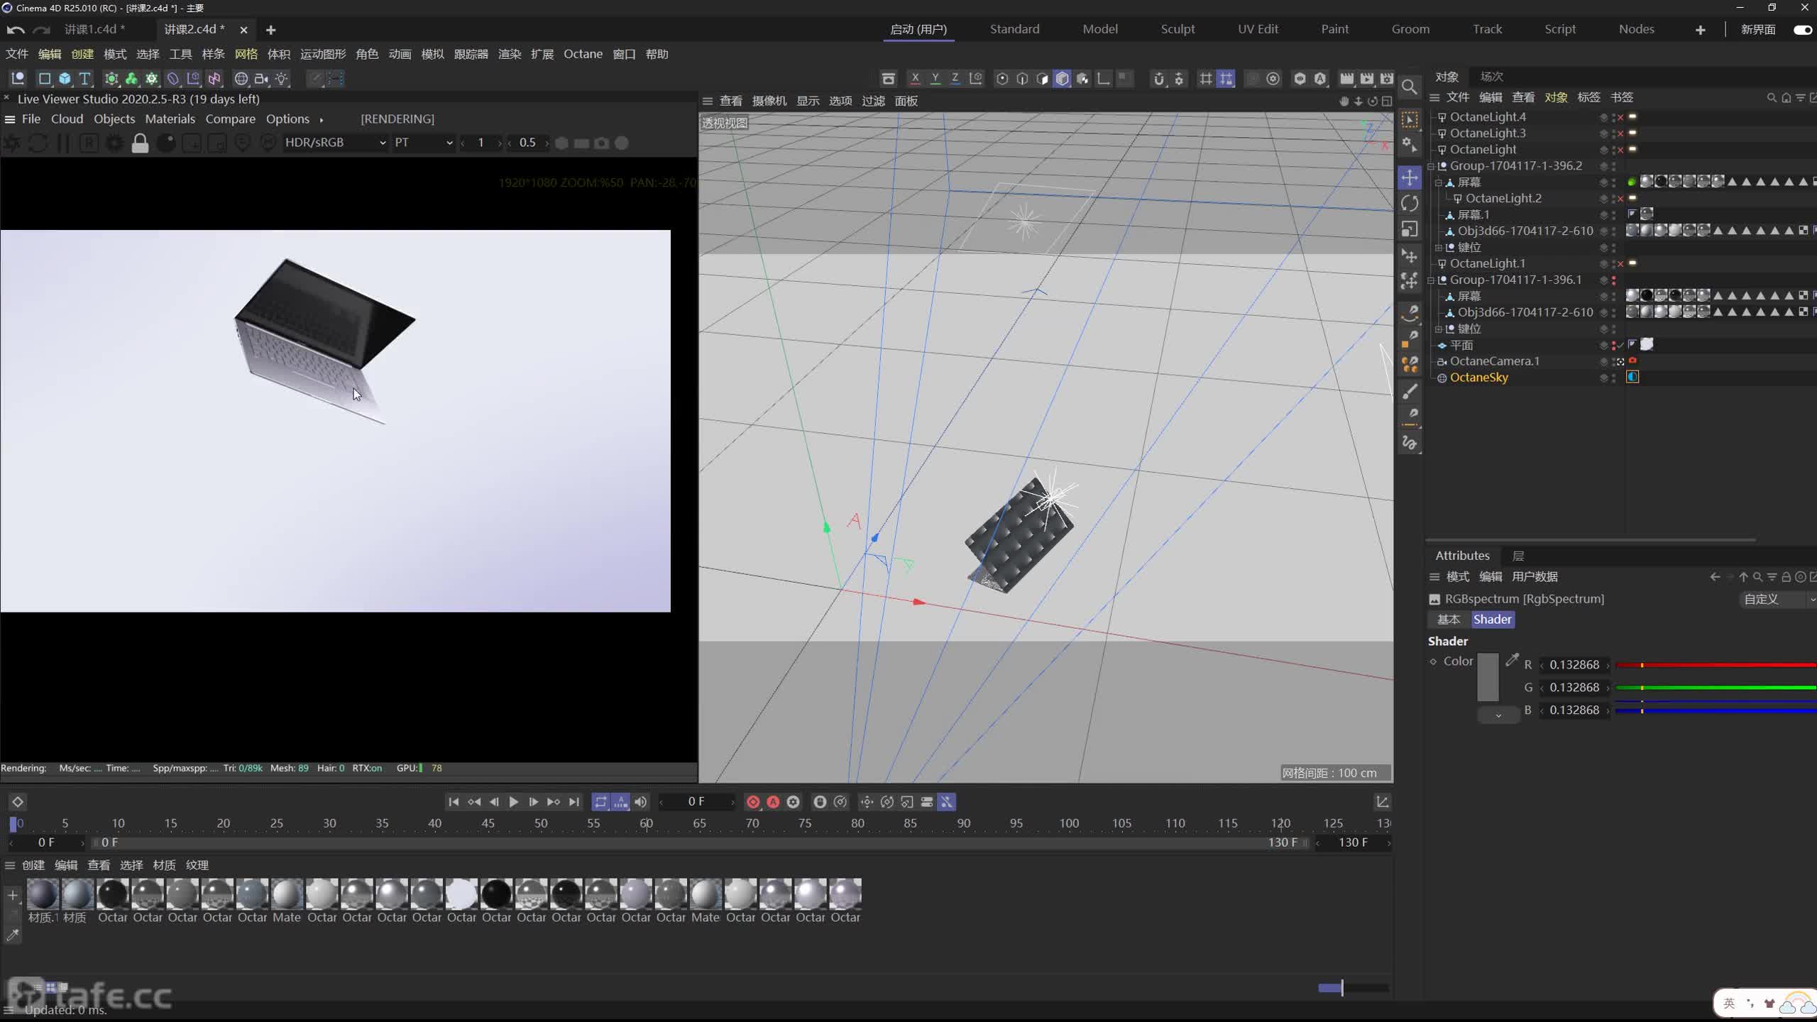The width and height of the screenshot is (1817, 1022).
Task: Click the Shader tab in Attributes panel
Action: [1493, 617]
